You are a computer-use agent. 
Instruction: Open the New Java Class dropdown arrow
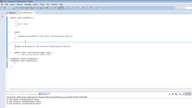click(x=43, y=8)
